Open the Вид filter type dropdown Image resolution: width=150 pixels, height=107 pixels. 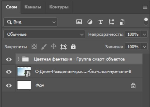pyautogui.click(x=30, y=22)
